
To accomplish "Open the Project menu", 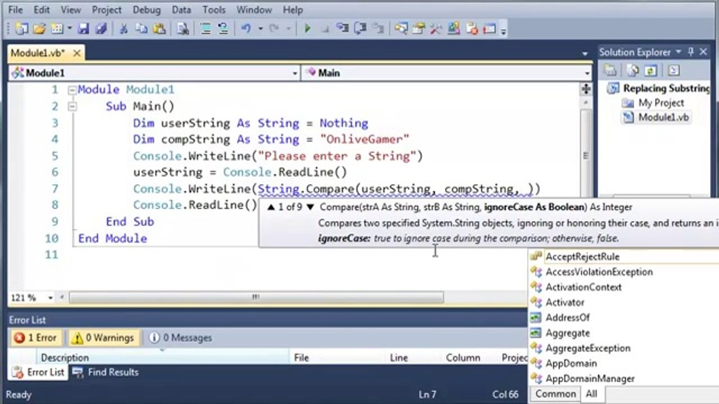I will (x=107, y=10).
